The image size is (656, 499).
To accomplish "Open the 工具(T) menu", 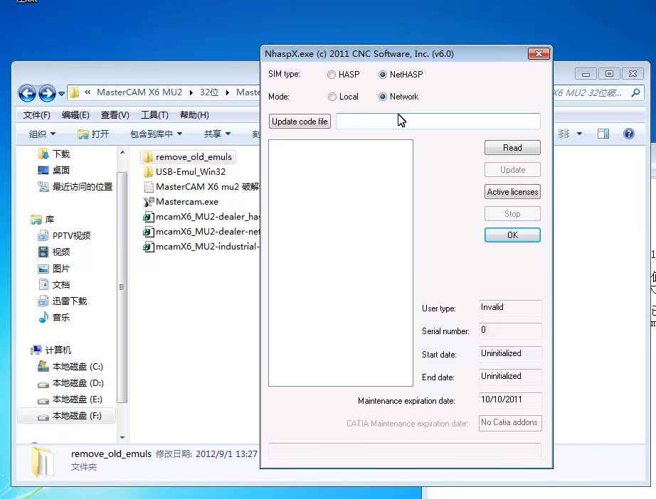I will [x=155, y=115].
